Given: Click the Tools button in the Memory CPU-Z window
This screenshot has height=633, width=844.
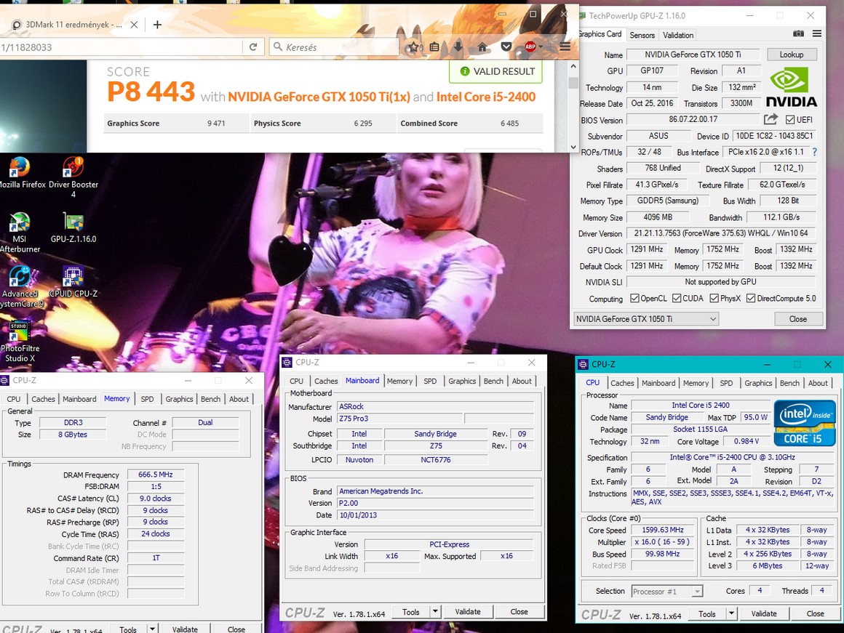Looking at the screenshot, I should (128, 629).
